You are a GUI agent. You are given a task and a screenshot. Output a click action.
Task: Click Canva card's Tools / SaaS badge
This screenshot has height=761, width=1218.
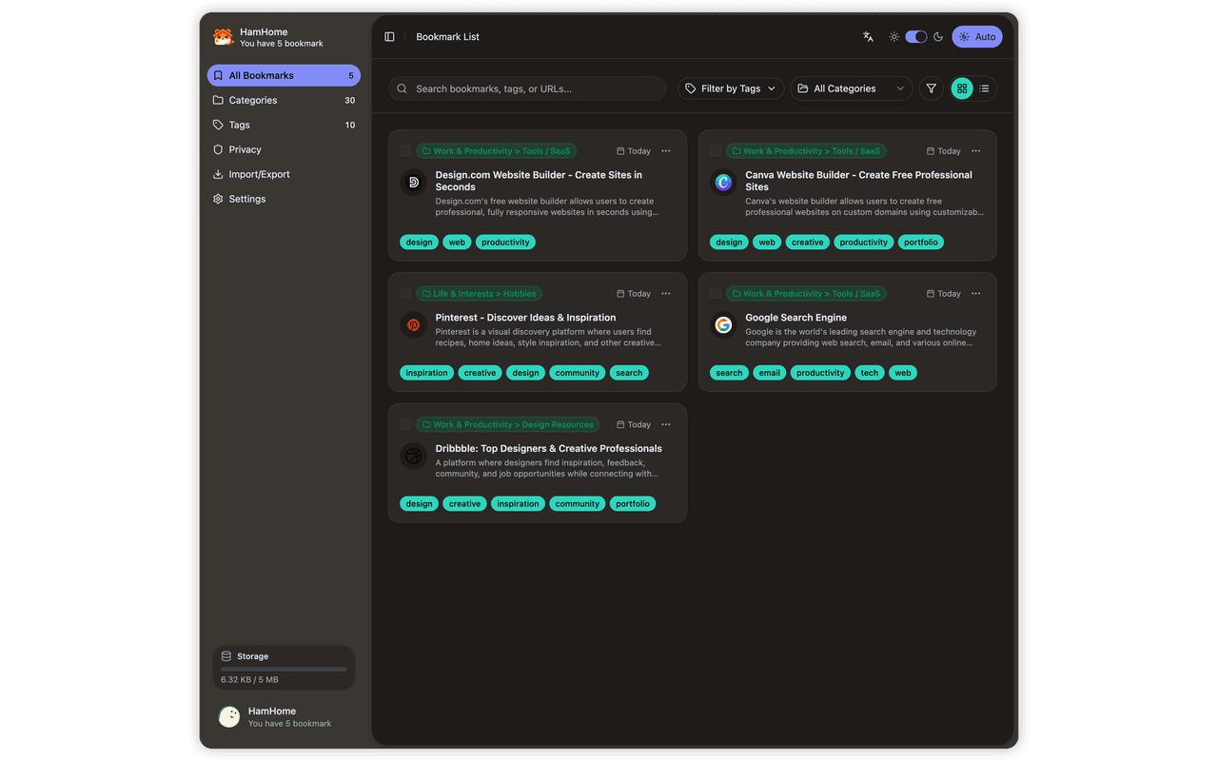(806, 151)
